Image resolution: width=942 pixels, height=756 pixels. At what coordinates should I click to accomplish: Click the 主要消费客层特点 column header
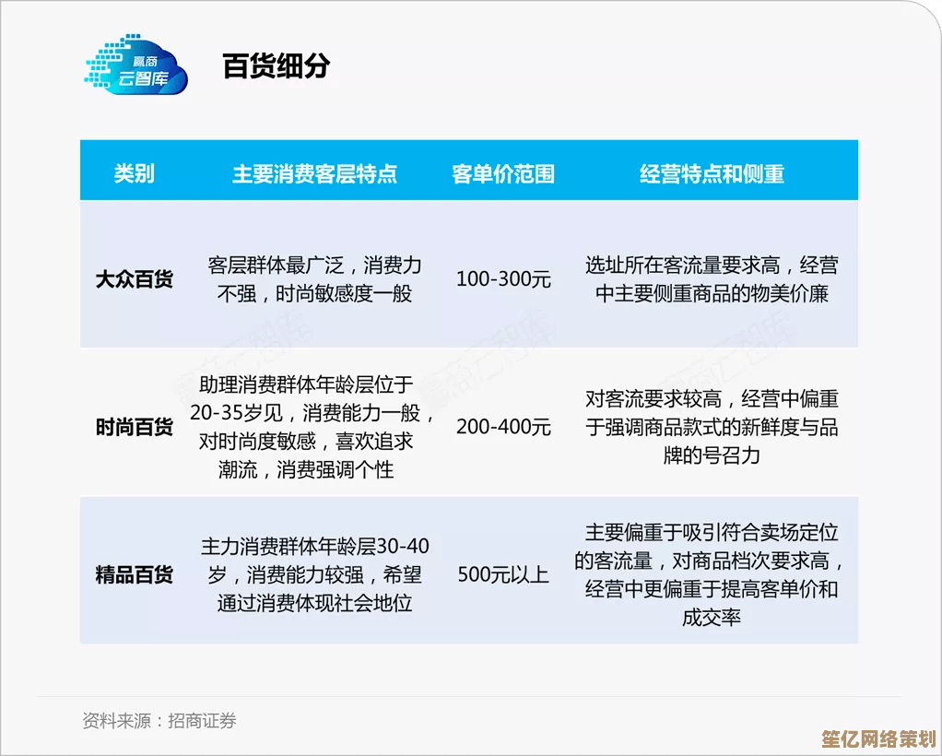pos(315,173)
